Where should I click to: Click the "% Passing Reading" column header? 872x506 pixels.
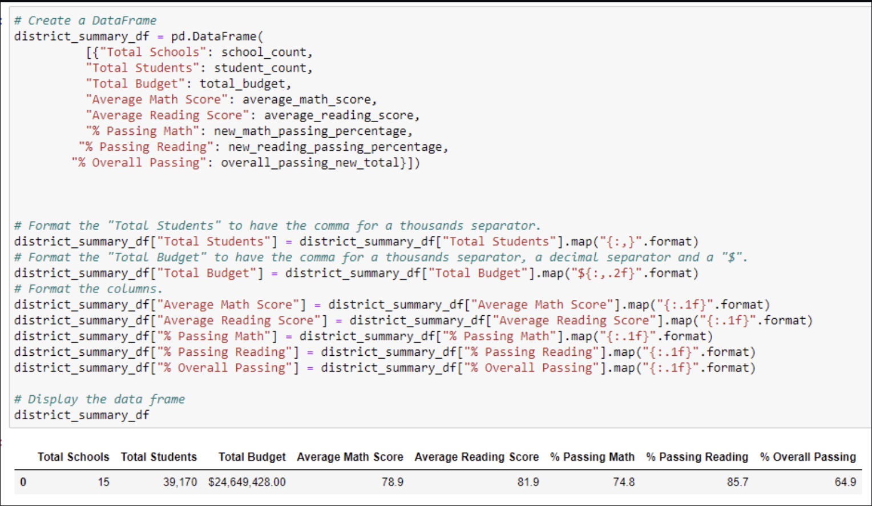tap(696, 457)
